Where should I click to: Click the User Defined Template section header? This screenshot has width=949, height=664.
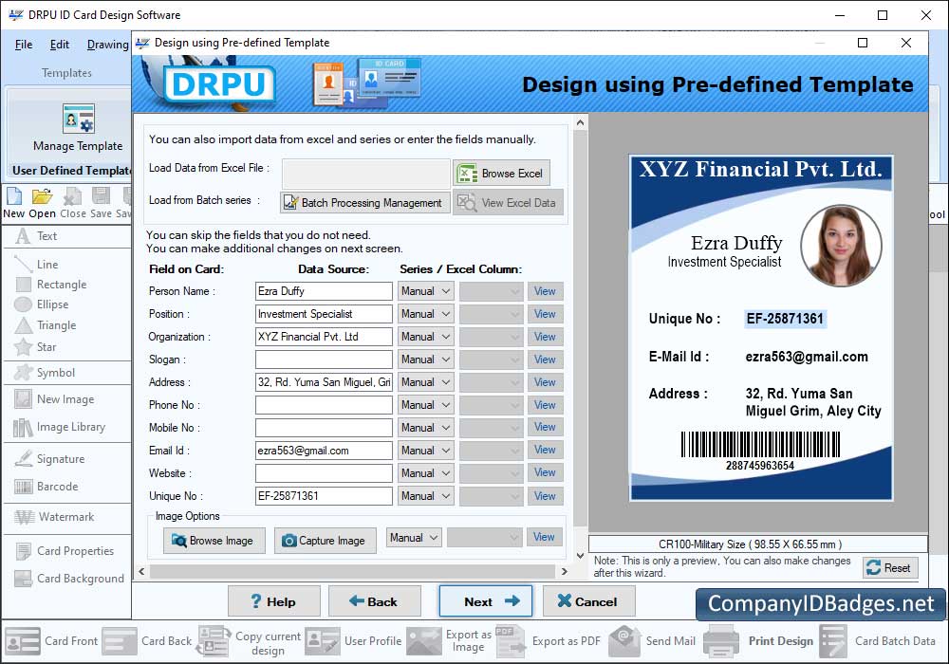point(71,171)
